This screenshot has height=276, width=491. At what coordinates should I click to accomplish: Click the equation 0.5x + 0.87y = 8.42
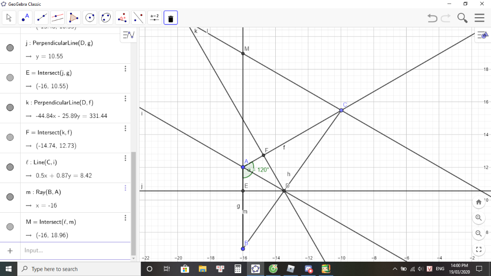tap(64, 175)
